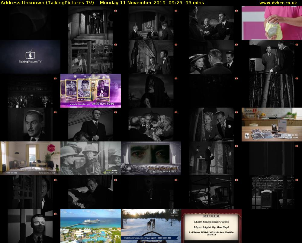Viewport: 302px width, 243px height.
Task: Click the 09:25 start time
Action: click(175, 3)
